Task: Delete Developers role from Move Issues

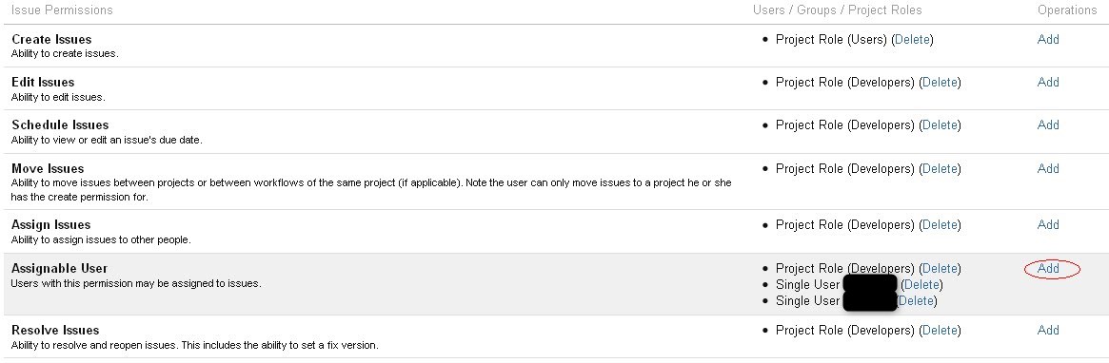Action: point(940,169)
